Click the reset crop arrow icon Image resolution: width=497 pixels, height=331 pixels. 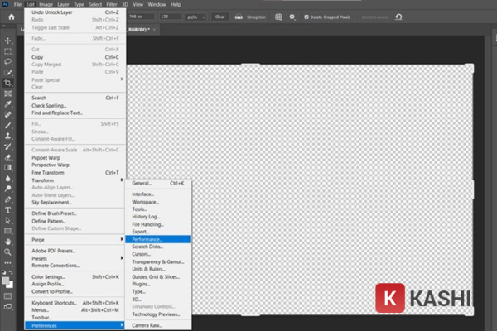398,17
